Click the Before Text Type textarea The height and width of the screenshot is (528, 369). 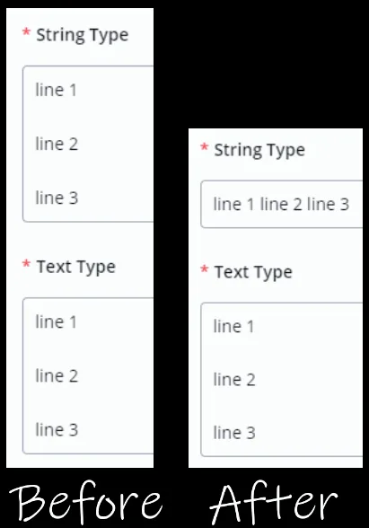(88, 375)
